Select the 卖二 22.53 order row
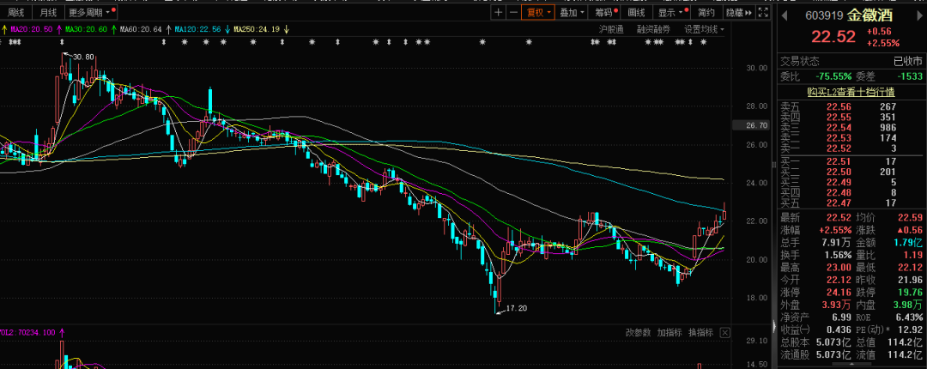 click(851, 137)
